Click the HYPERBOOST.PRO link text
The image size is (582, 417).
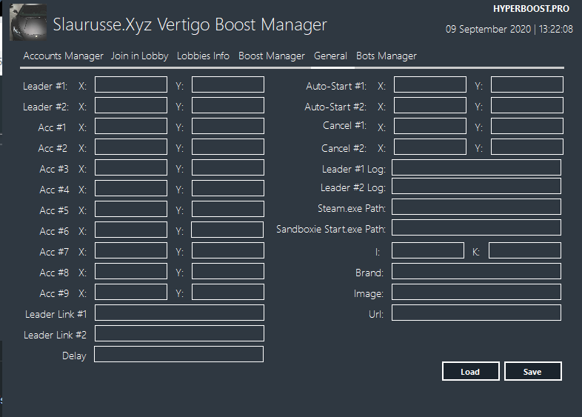tap(532, 8)
